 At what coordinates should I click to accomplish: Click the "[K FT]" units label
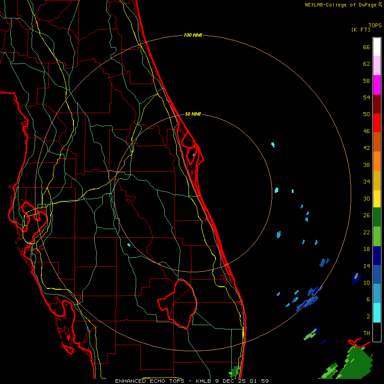361,29
